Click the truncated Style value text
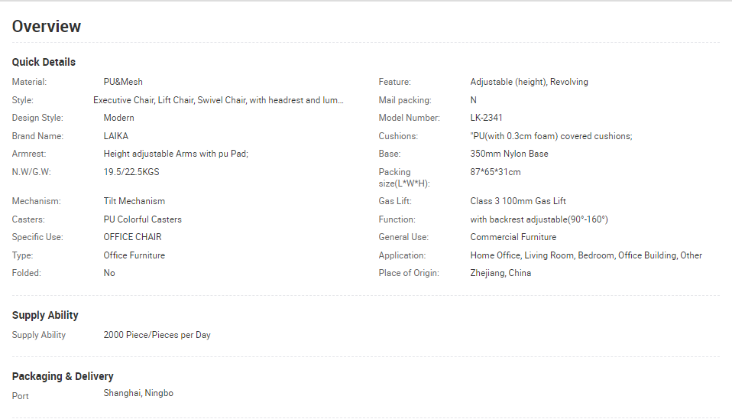732x419 pixels. click(x=218, y=100)
